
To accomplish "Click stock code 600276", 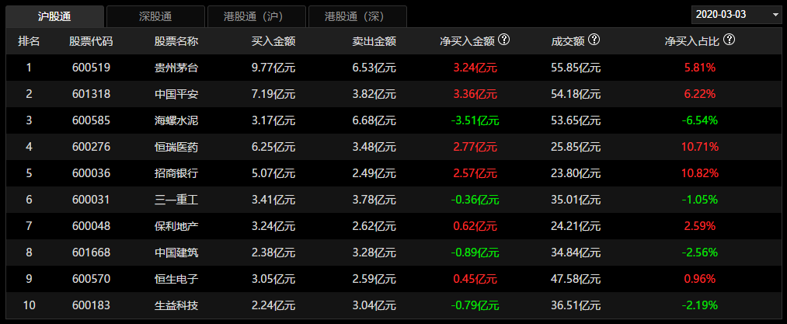I will (x=91, y=147).
